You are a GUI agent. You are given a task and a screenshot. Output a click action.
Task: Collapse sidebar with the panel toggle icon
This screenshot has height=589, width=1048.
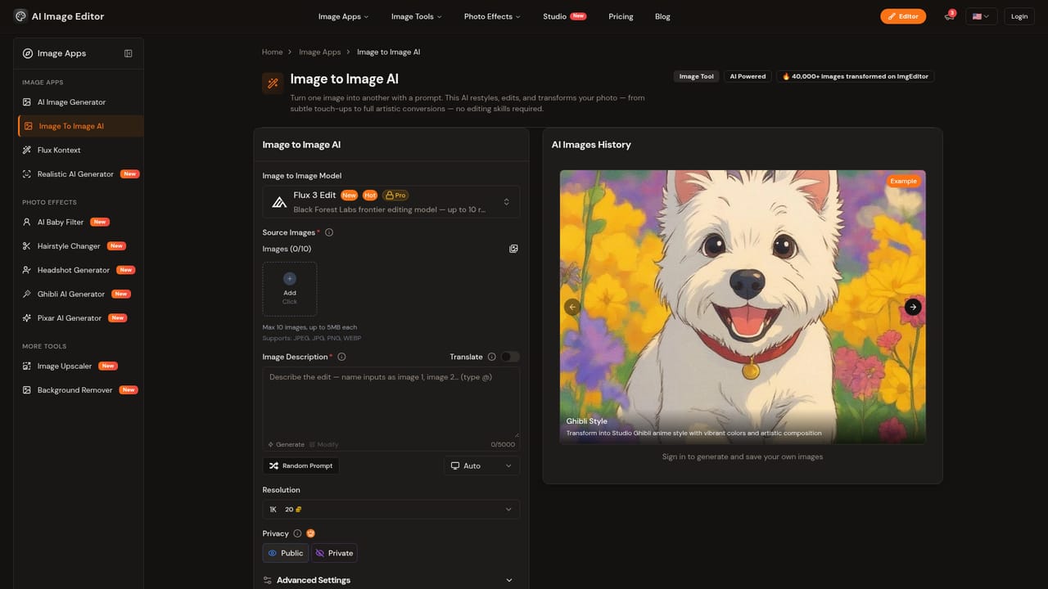[129, 53]
